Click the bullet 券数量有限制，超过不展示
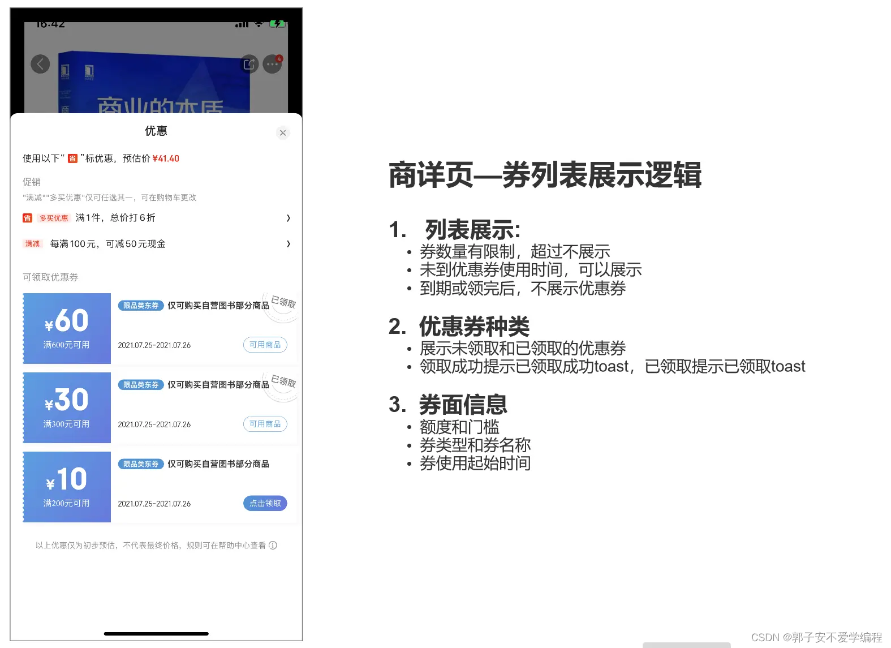Screen dimensions: 891x648 click(x=515, y=251)
